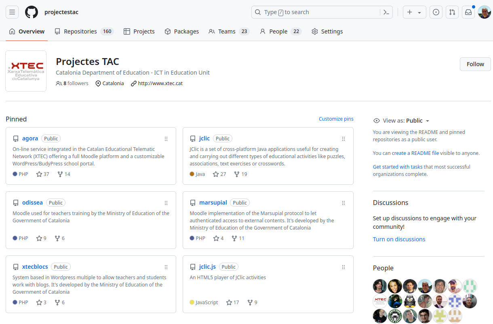Open odissea stargazers showing 9 stars
The height and width of the screenshot is (324, 493).
[41, 238]
